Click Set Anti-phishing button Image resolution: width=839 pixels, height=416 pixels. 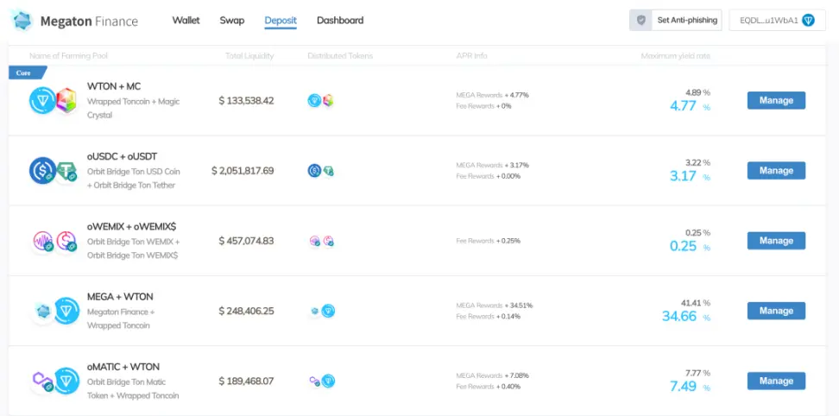pos(675,21)
